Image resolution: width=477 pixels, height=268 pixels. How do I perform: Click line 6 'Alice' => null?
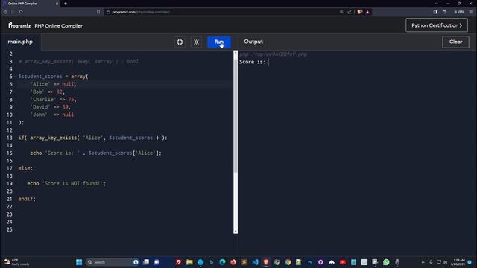[53, 84]
